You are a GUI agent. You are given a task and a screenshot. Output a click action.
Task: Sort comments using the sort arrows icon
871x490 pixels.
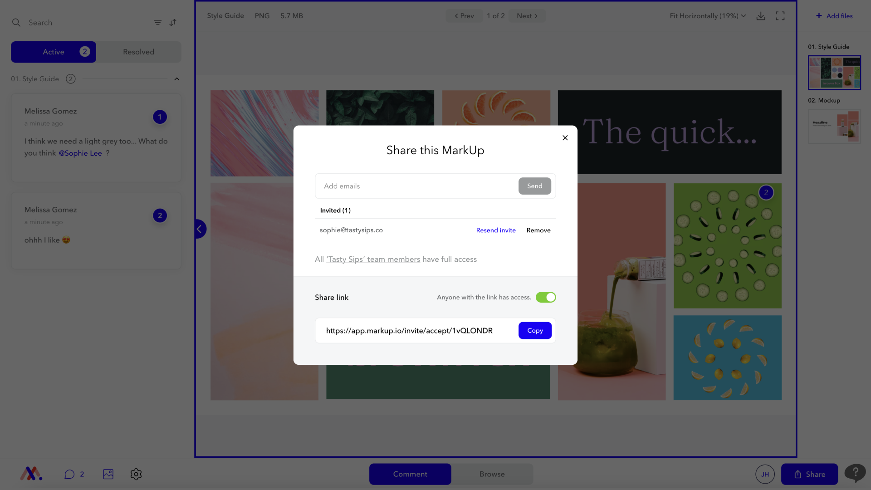tap(172, 22)
